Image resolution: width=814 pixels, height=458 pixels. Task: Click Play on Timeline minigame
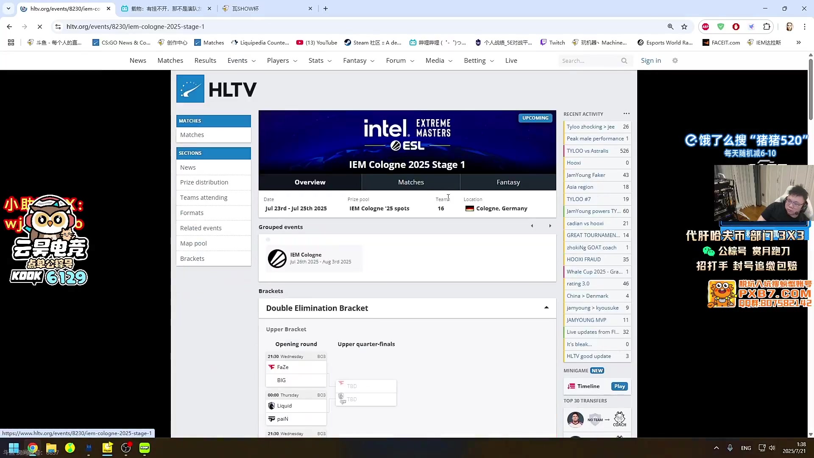point(619,386)
